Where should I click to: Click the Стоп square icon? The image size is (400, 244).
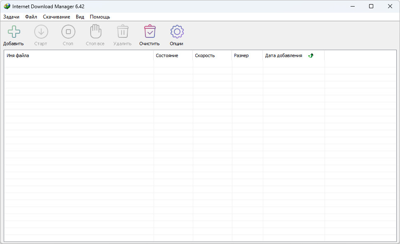[x=68, y=32]
